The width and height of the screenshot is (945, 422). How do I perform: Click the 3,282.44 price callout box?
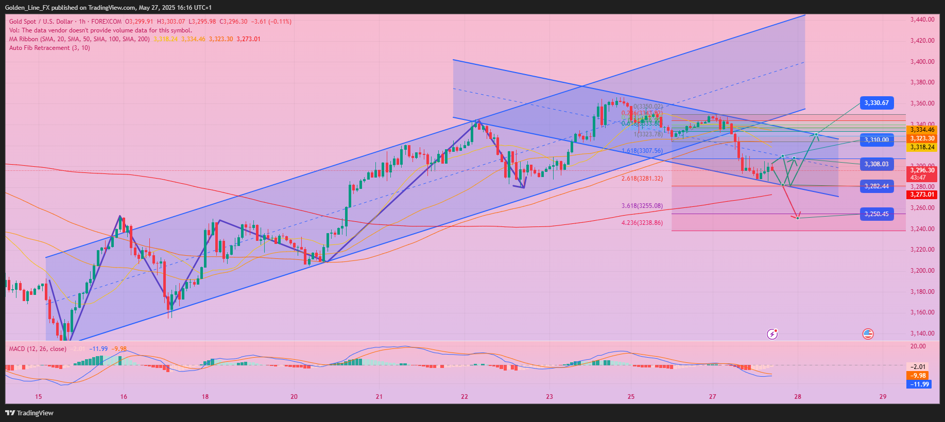pos(877,186)
